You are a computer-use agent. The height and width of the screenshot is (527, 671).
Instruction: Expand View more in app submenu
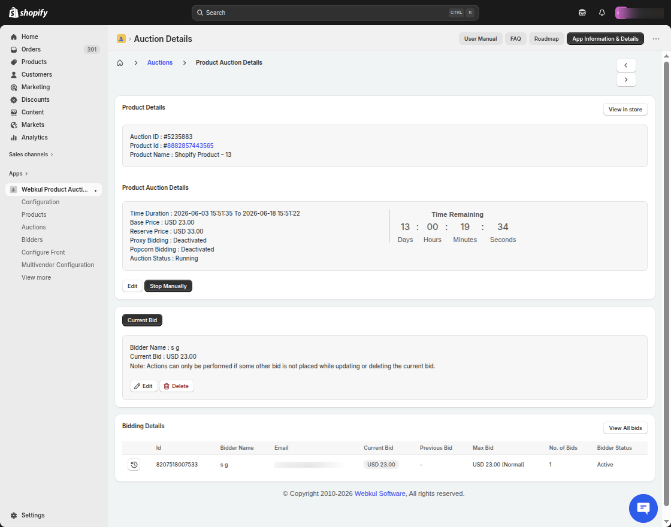click(x=37, y=278)
